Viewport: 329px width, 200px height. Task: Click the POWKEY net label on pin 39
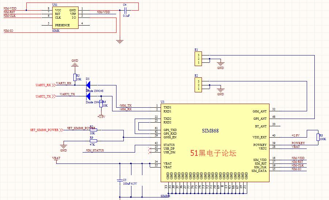(298, 143)
